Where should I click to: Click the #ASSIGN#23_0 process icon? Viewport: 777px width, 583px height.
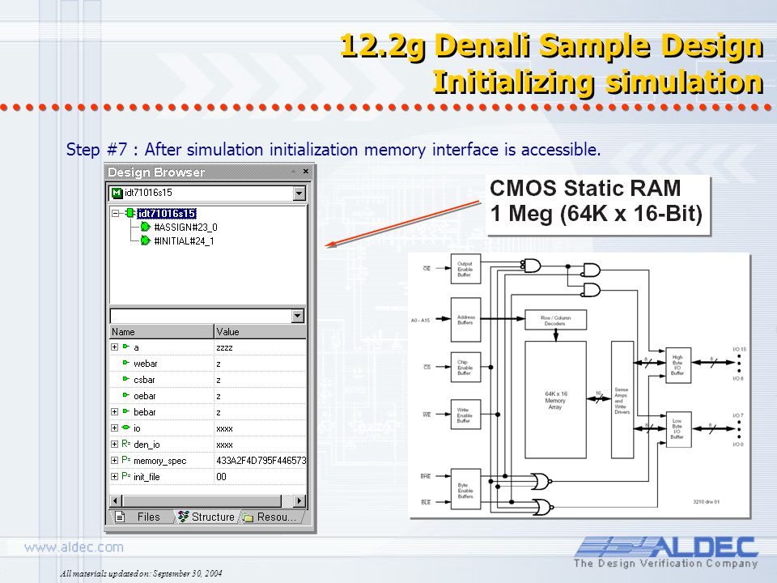pyautogui.click(x=145, y=227)
